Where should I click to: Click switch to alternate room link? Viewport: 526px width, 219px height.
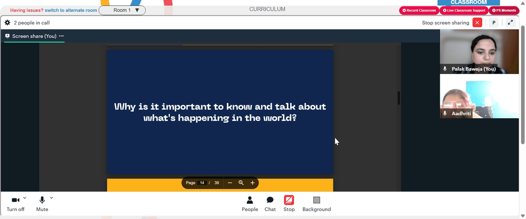(71, 11)
